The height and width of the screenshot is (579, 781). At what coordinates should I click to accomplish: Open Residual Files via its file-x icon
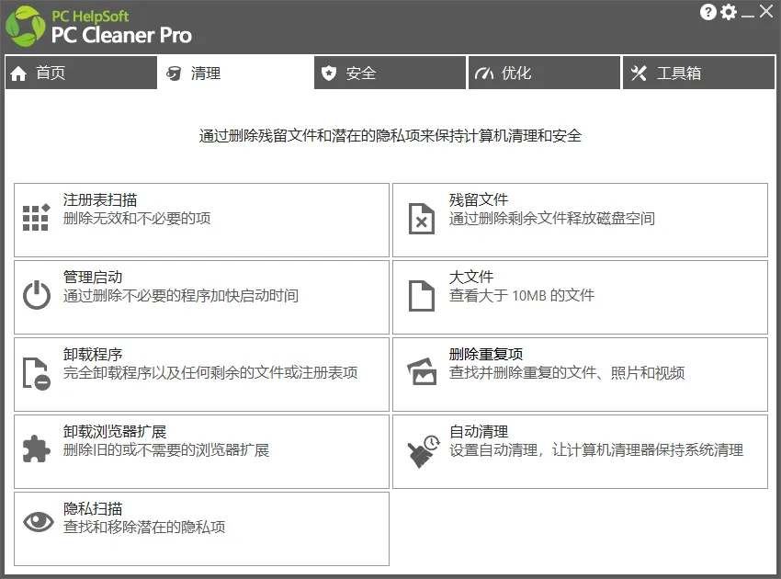(421, 219)
